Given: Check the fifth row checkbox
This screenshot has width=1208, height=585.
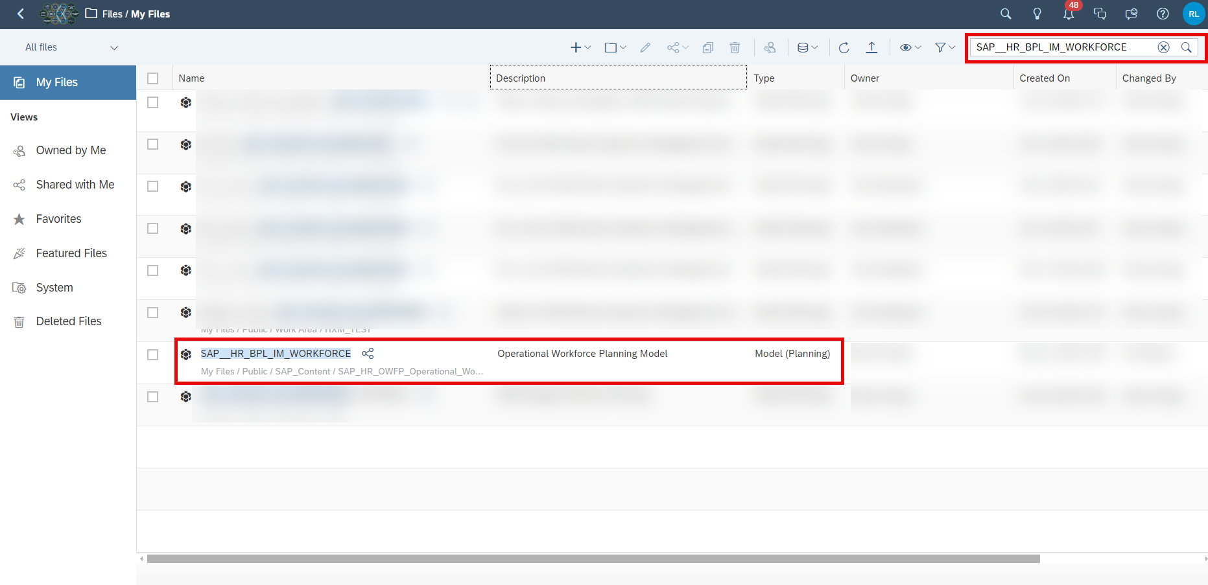Looking at the screenshot, I should [x=153, y=271].
